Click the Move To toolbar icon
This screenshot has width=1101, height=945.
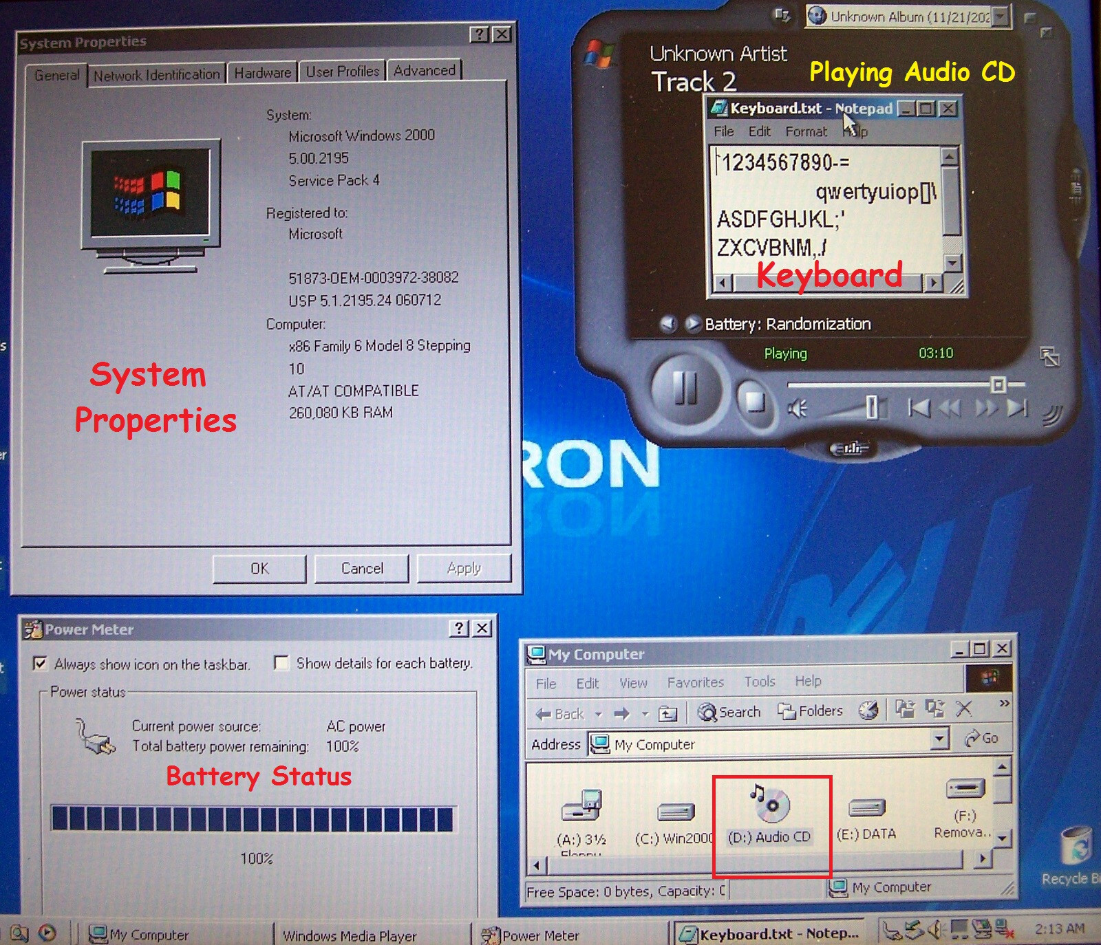click(905, 708)
